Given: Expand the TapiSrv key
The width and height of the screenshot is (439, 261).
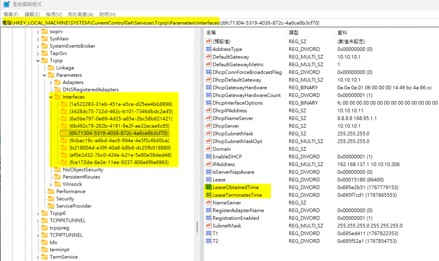Looking at the screenshot, I should click(38, 53).
